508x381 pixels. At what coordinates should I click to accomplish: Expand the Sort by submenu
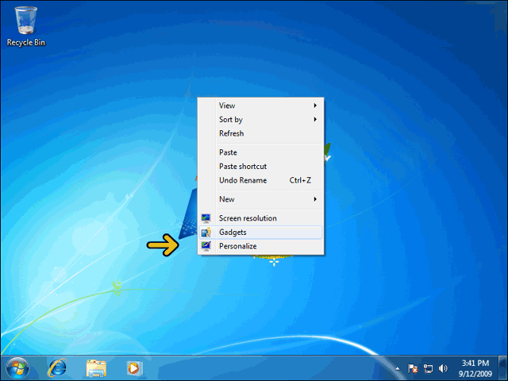(260, 120)
